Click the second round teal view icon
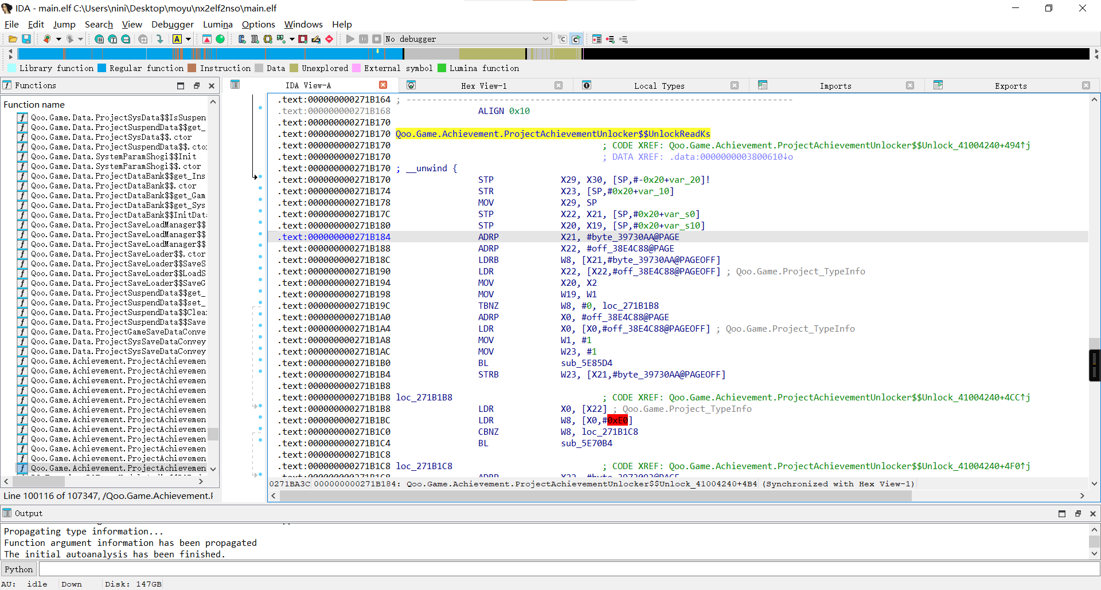Image resolution: width=1101 pixels, height=590 pixels. (x=112, y=39)
